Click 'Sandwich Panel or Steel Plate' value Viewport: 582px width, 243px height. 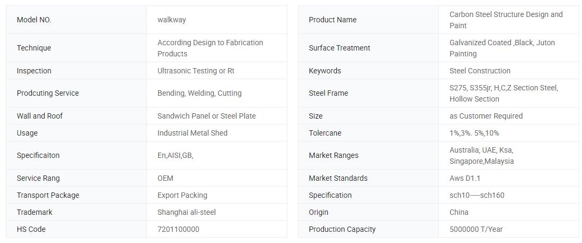coord(206,116)
